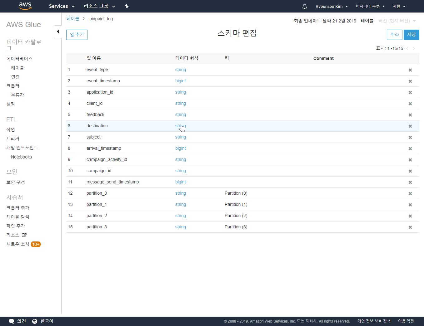Delete the campaign_id column
The image size is (424, 326).
pyautogui.click(x=410, y=171)
